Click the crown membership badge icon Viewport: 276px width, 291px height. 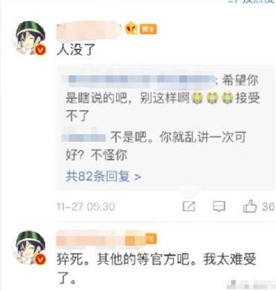click(x=131, y=28)
